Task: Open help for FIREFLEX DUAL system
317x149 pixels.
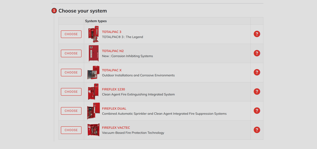Action: (257, 111)
